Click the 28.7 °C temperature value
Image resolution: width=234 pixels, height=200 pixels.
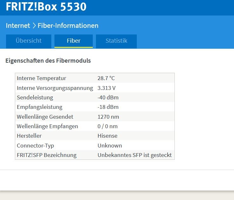[106, 78]
